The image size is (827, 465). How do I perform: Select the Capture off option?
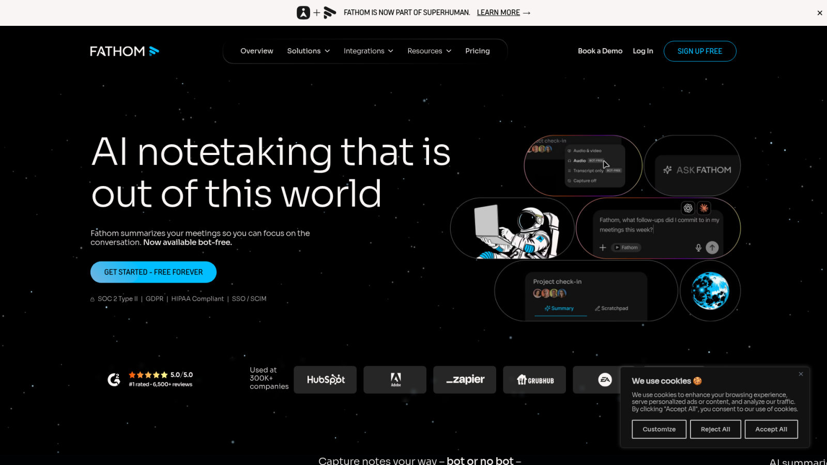pyautogui.click(x=582, y=181)
